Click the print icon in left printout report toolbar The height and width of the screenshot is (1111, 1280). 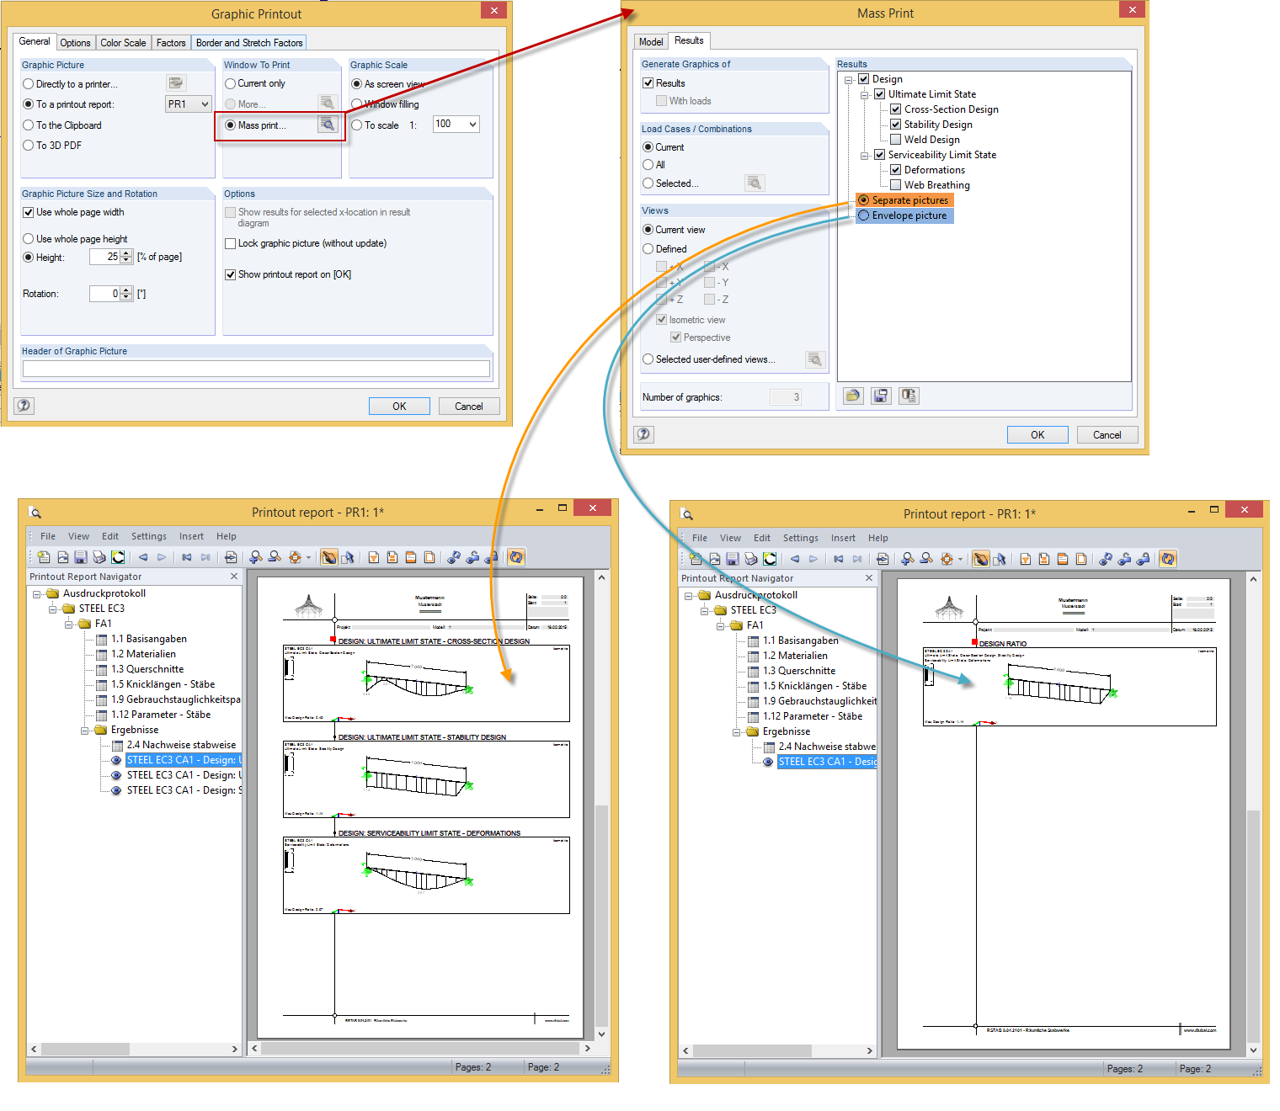point(99,557)
